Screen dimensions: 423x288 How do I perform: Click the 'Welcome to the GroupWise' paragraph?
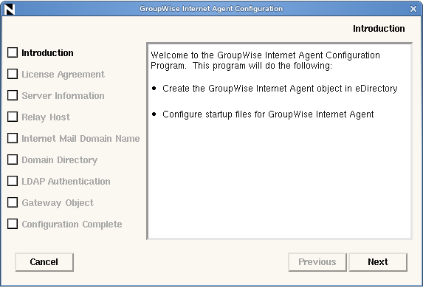point(265,61)
